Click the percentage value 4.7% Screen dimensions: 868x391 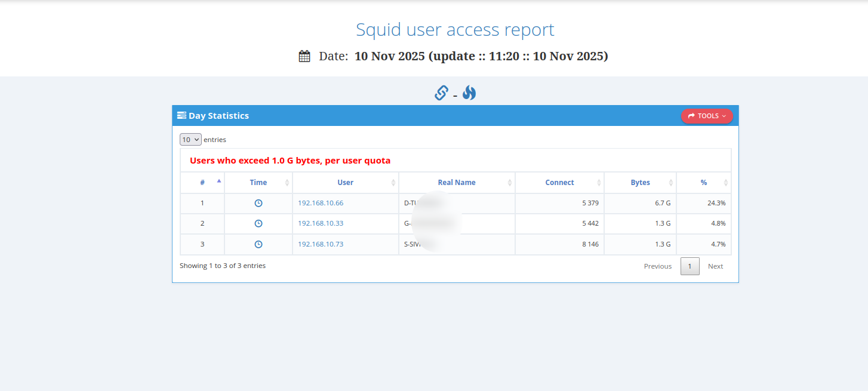pyautogui.click(x=718, y=244)
